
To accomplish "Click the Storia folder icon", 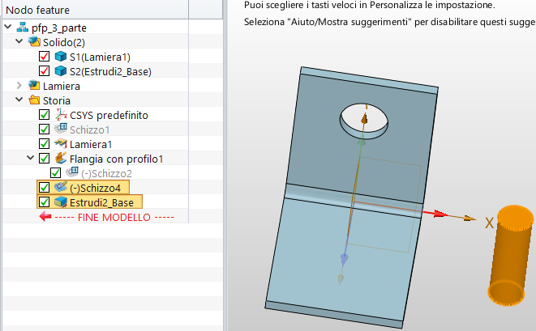I will click(x=34, y=100).
